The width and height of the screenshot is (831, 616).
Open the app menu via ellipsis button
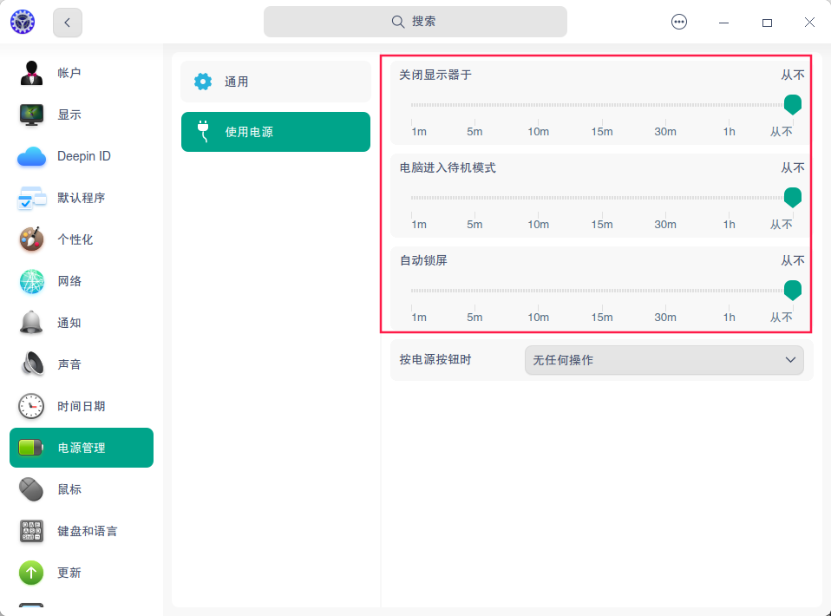click(679, 22)
